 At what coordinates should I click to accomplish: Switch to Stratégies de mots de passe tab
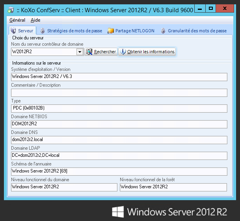[x=71, y=31]
